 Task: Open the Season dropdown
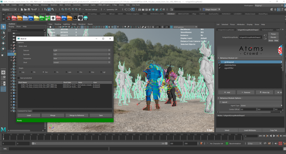(x=82, y=50)
